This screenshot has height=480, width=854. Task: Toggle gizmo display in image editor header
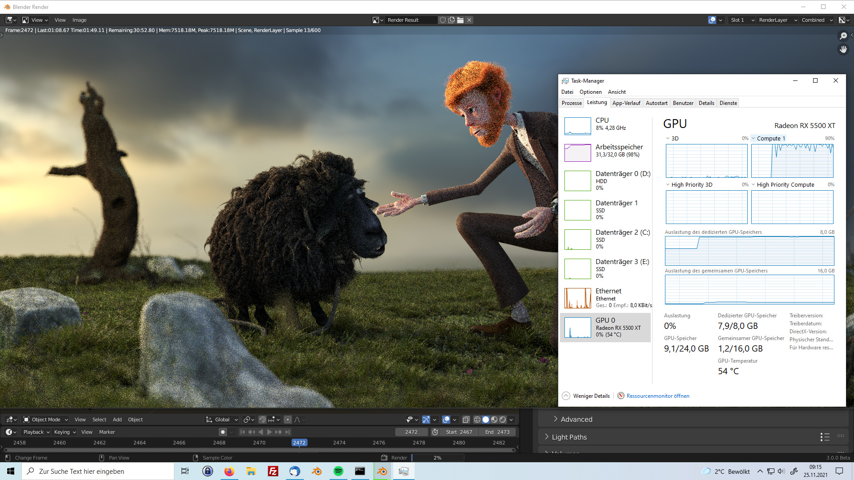point(712,20)
